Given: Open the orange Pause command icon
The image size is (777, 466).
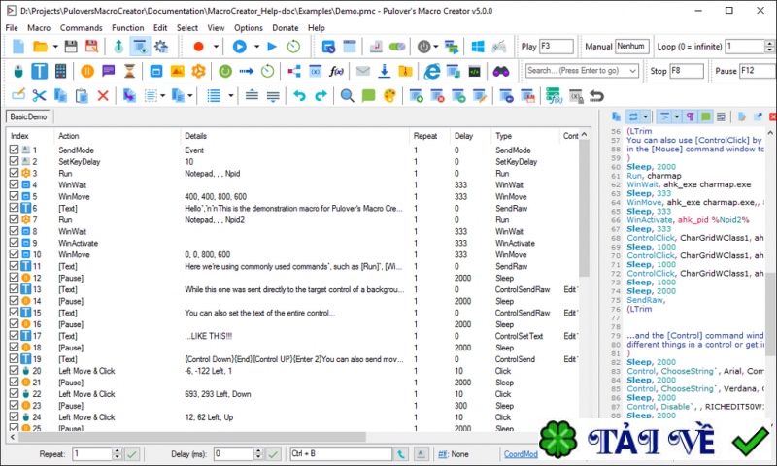Looking at the screenshot, I should [87, 71].
